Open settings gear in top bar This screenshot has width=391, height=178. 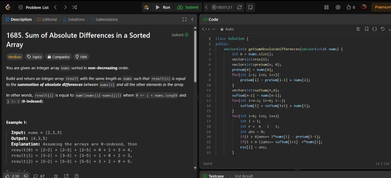click(x=338, y=7)
